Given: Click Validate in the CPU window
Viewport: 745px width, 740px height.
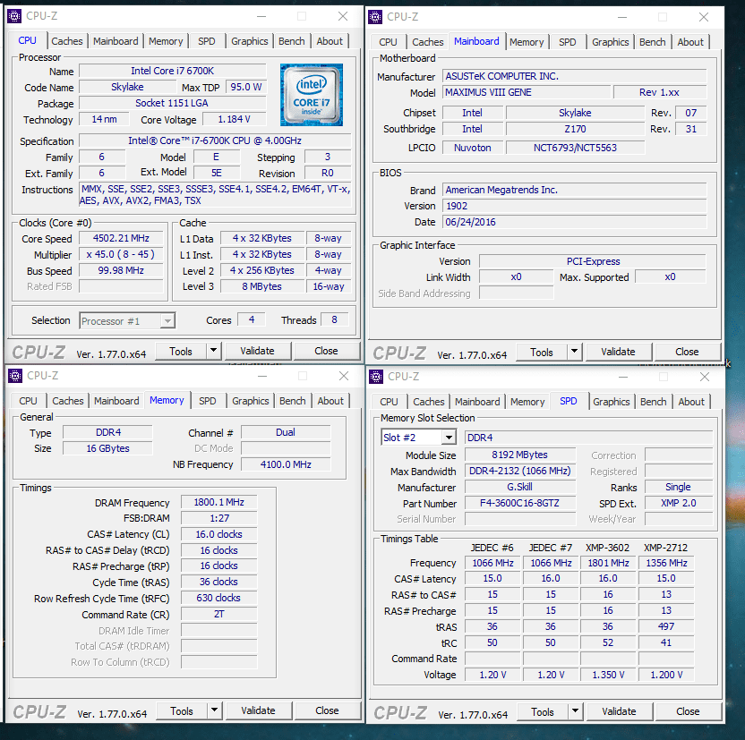Looking at the screenshot, I should point(257,352).
